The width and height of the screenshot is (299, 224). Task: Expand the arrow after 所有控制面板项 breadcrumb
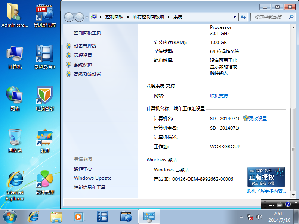[x=169, y=17]
